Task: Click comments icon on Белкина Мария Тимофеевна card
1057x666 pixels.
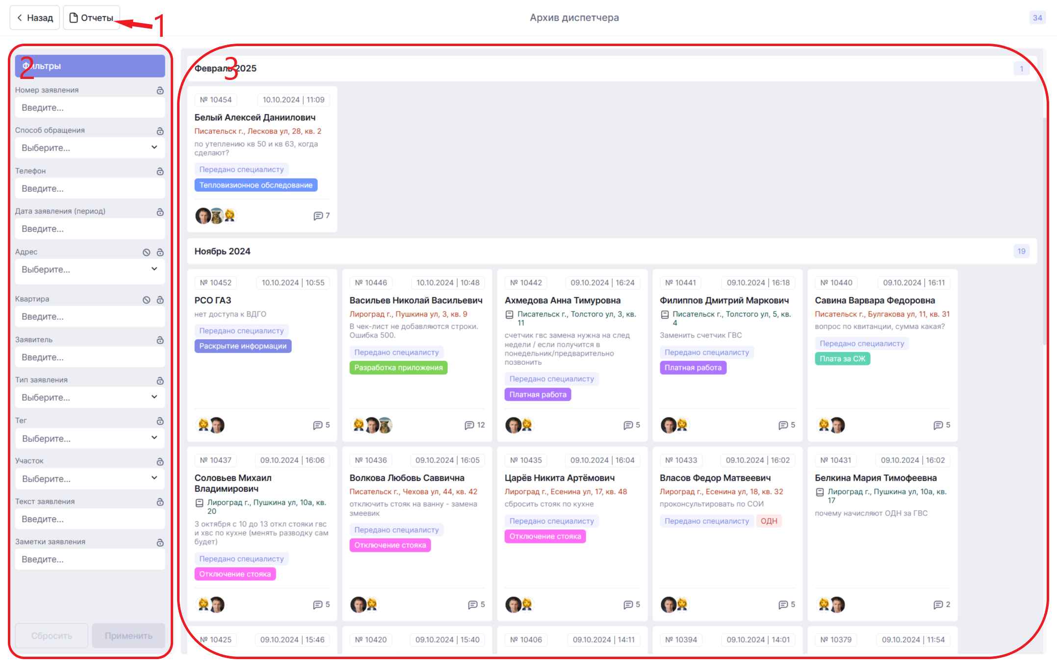Action: point(938,605)
